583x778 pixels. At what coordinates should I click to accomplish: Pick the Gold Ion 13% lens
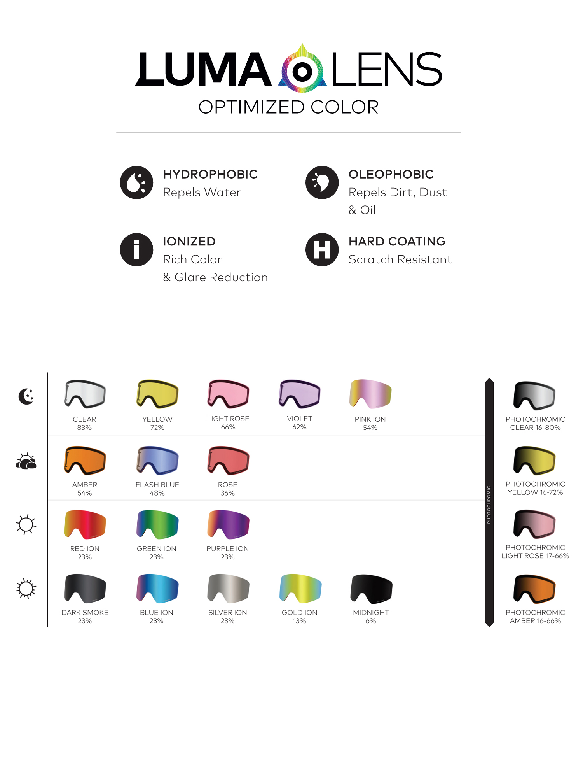[x=300, y=588]
